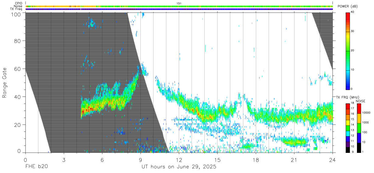Click the NOISE legend color bar

(359, 128)
